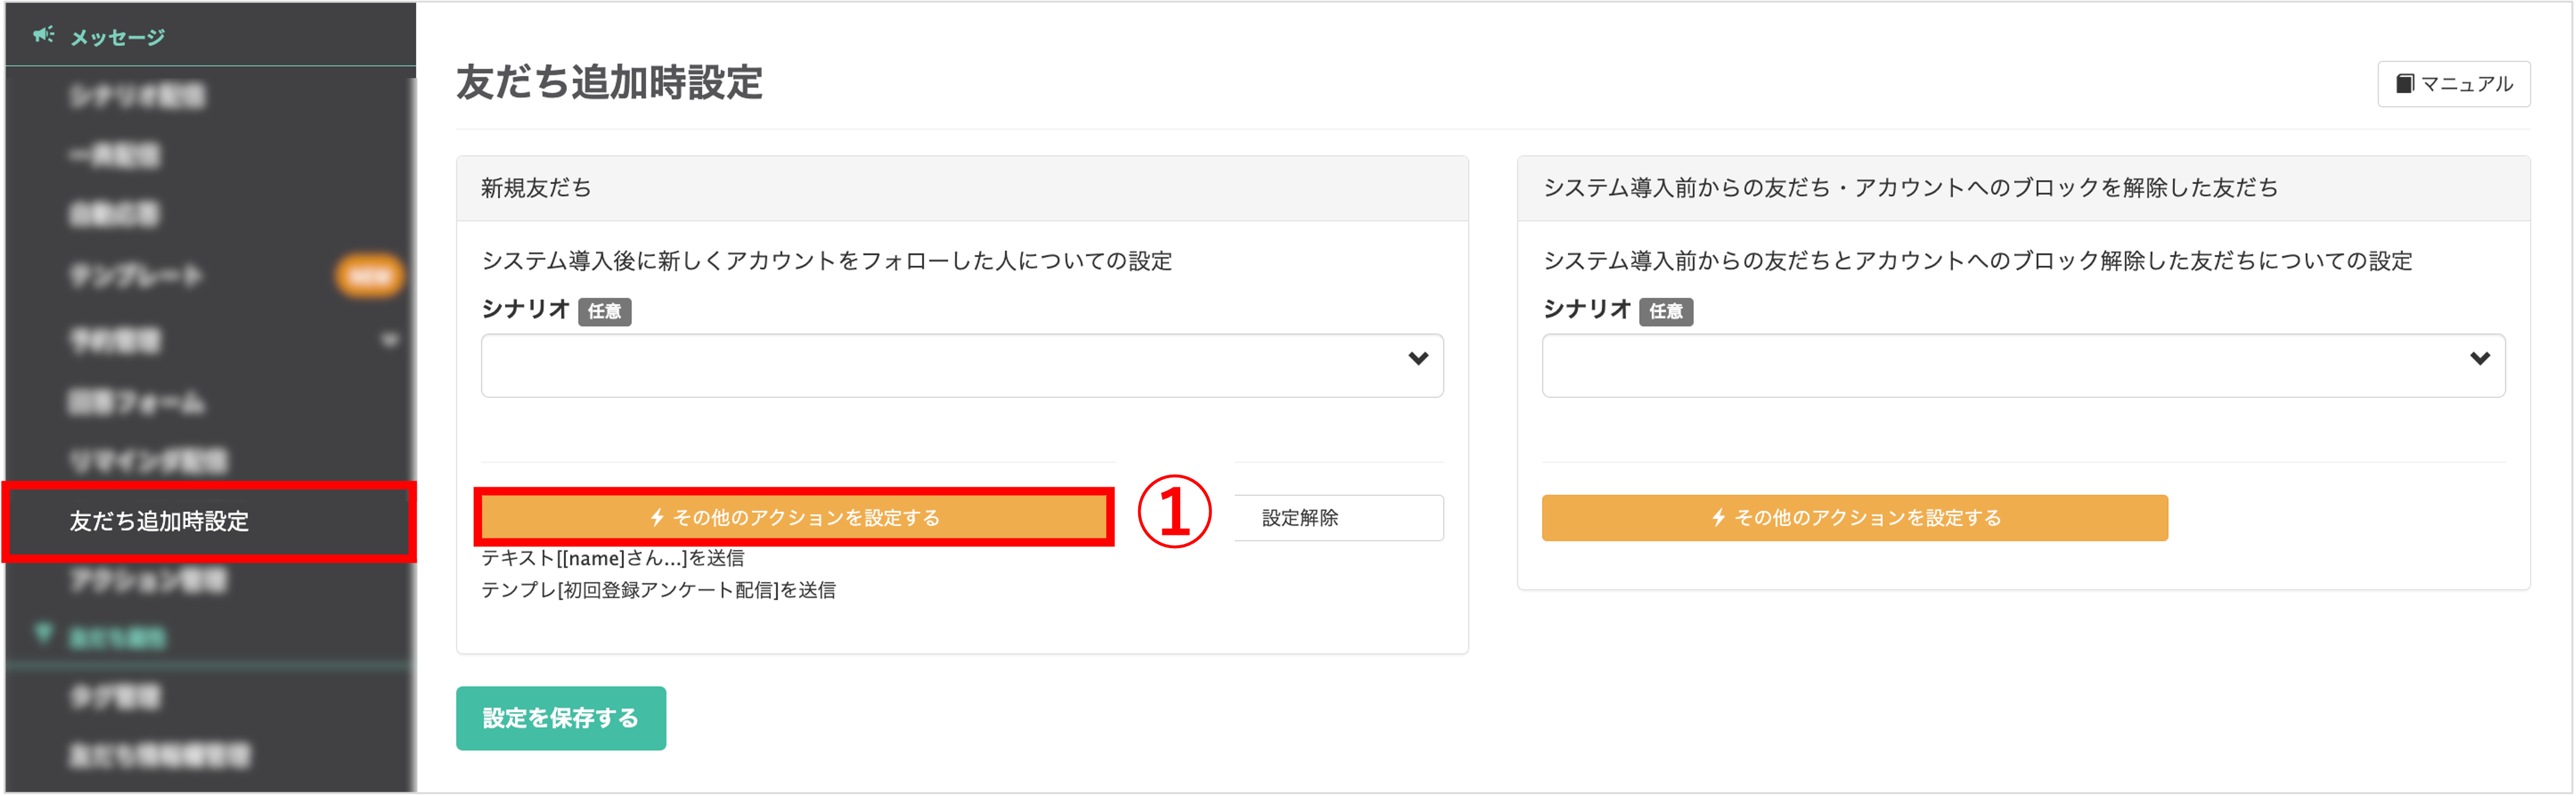Click lightning icon in the highlighted orange button
This screenshot has height=796, width=2576.
(x=657, y=518)
